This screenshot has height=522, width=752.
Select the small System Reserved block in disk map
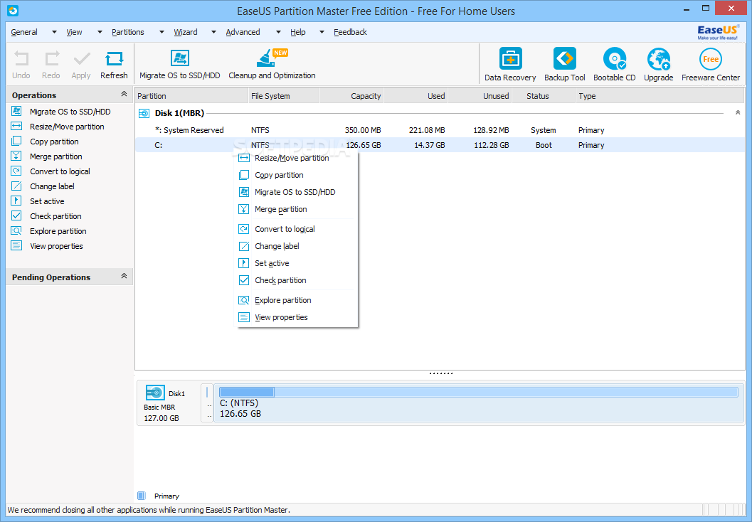click(x=207, y=403)
